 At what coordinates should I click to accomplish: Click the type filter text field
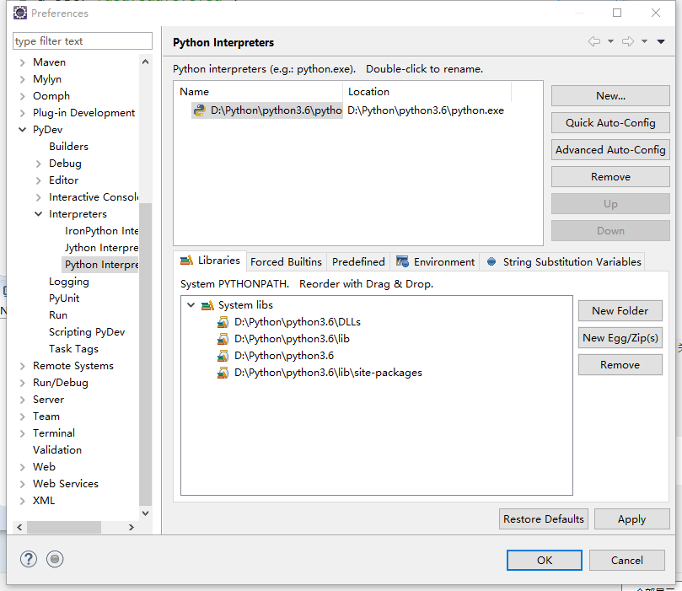[83, 41]
